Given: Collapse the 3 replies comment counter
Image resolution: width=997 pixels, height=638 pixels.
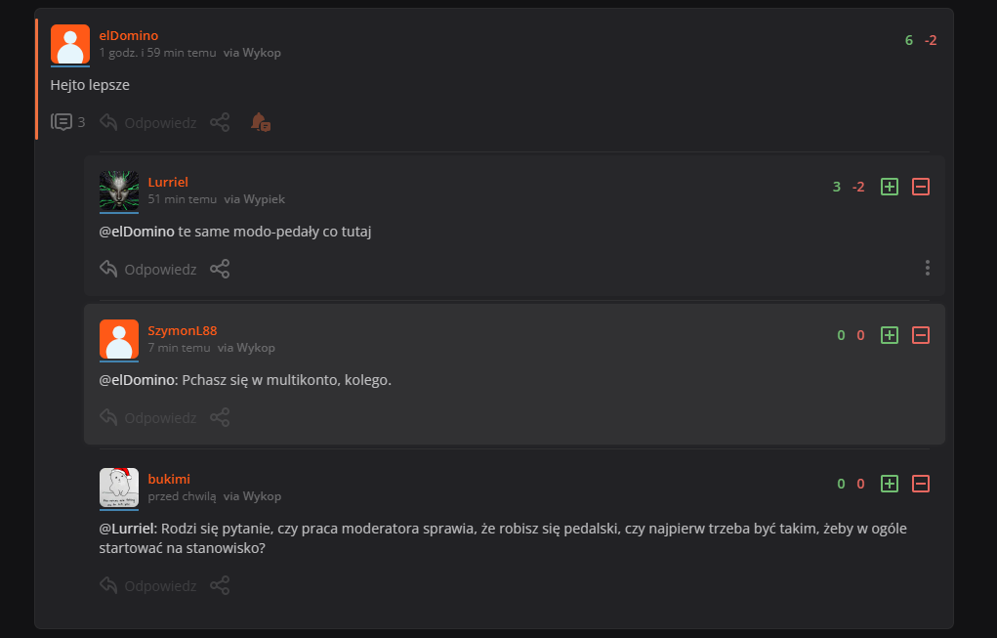Looking at the screenshot, I should pyautogui.click(x=68, y=122).
